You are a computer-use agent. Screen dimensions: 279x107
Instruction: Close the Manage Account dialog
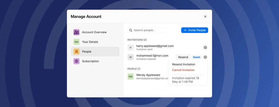pyautogui.click(x=205, y=16)
